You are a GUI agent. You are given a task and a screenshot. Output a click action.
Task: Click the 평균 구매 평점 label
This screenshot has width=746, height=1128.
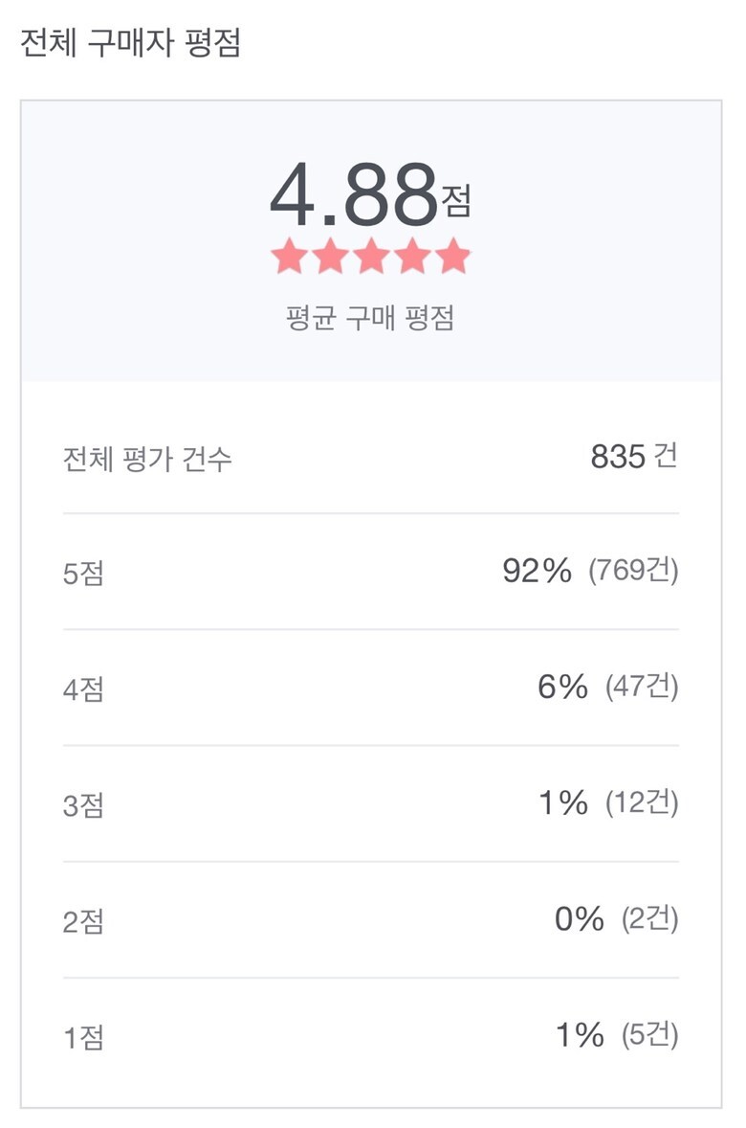370,319
